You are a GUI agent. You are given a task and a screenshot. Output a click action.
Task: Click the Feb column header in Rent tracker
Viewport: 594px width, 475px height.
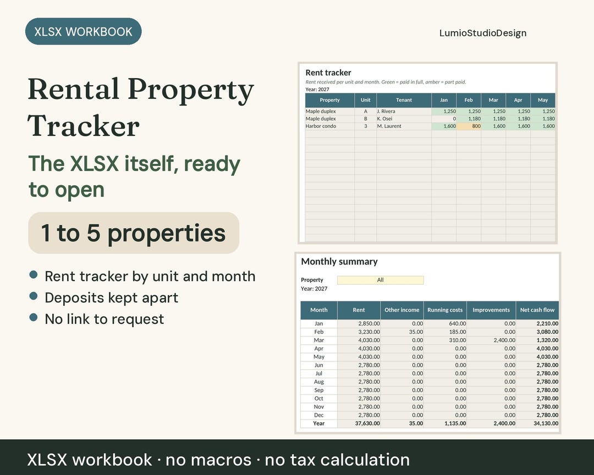(469, 100)
